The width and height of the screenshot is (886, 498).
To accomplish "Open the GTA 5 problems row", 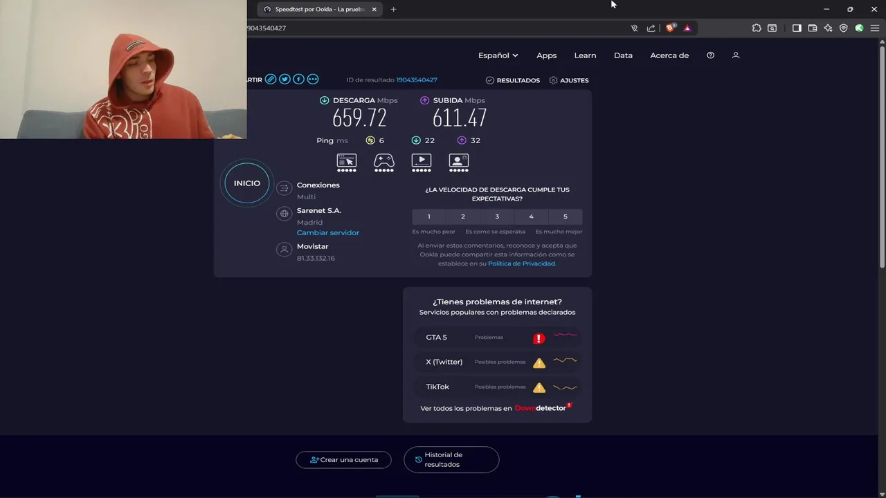I will (x=497, y=338).
